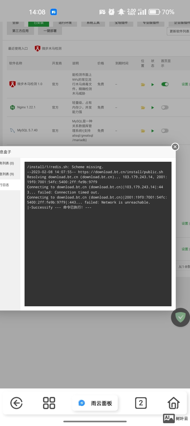Click the 更新软件列表 button
The height and width of the screenshot is (426, 190).
pos(179,31)
